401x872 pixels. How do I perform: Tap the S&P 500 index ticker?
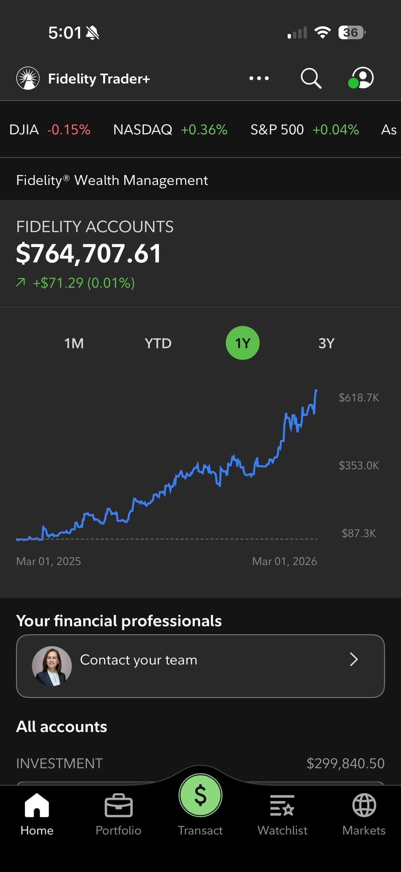[x=304, y=130]
